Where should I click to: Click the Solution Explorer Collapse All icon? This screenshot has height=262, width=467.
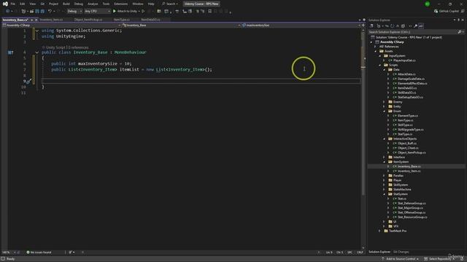(397, 26)
